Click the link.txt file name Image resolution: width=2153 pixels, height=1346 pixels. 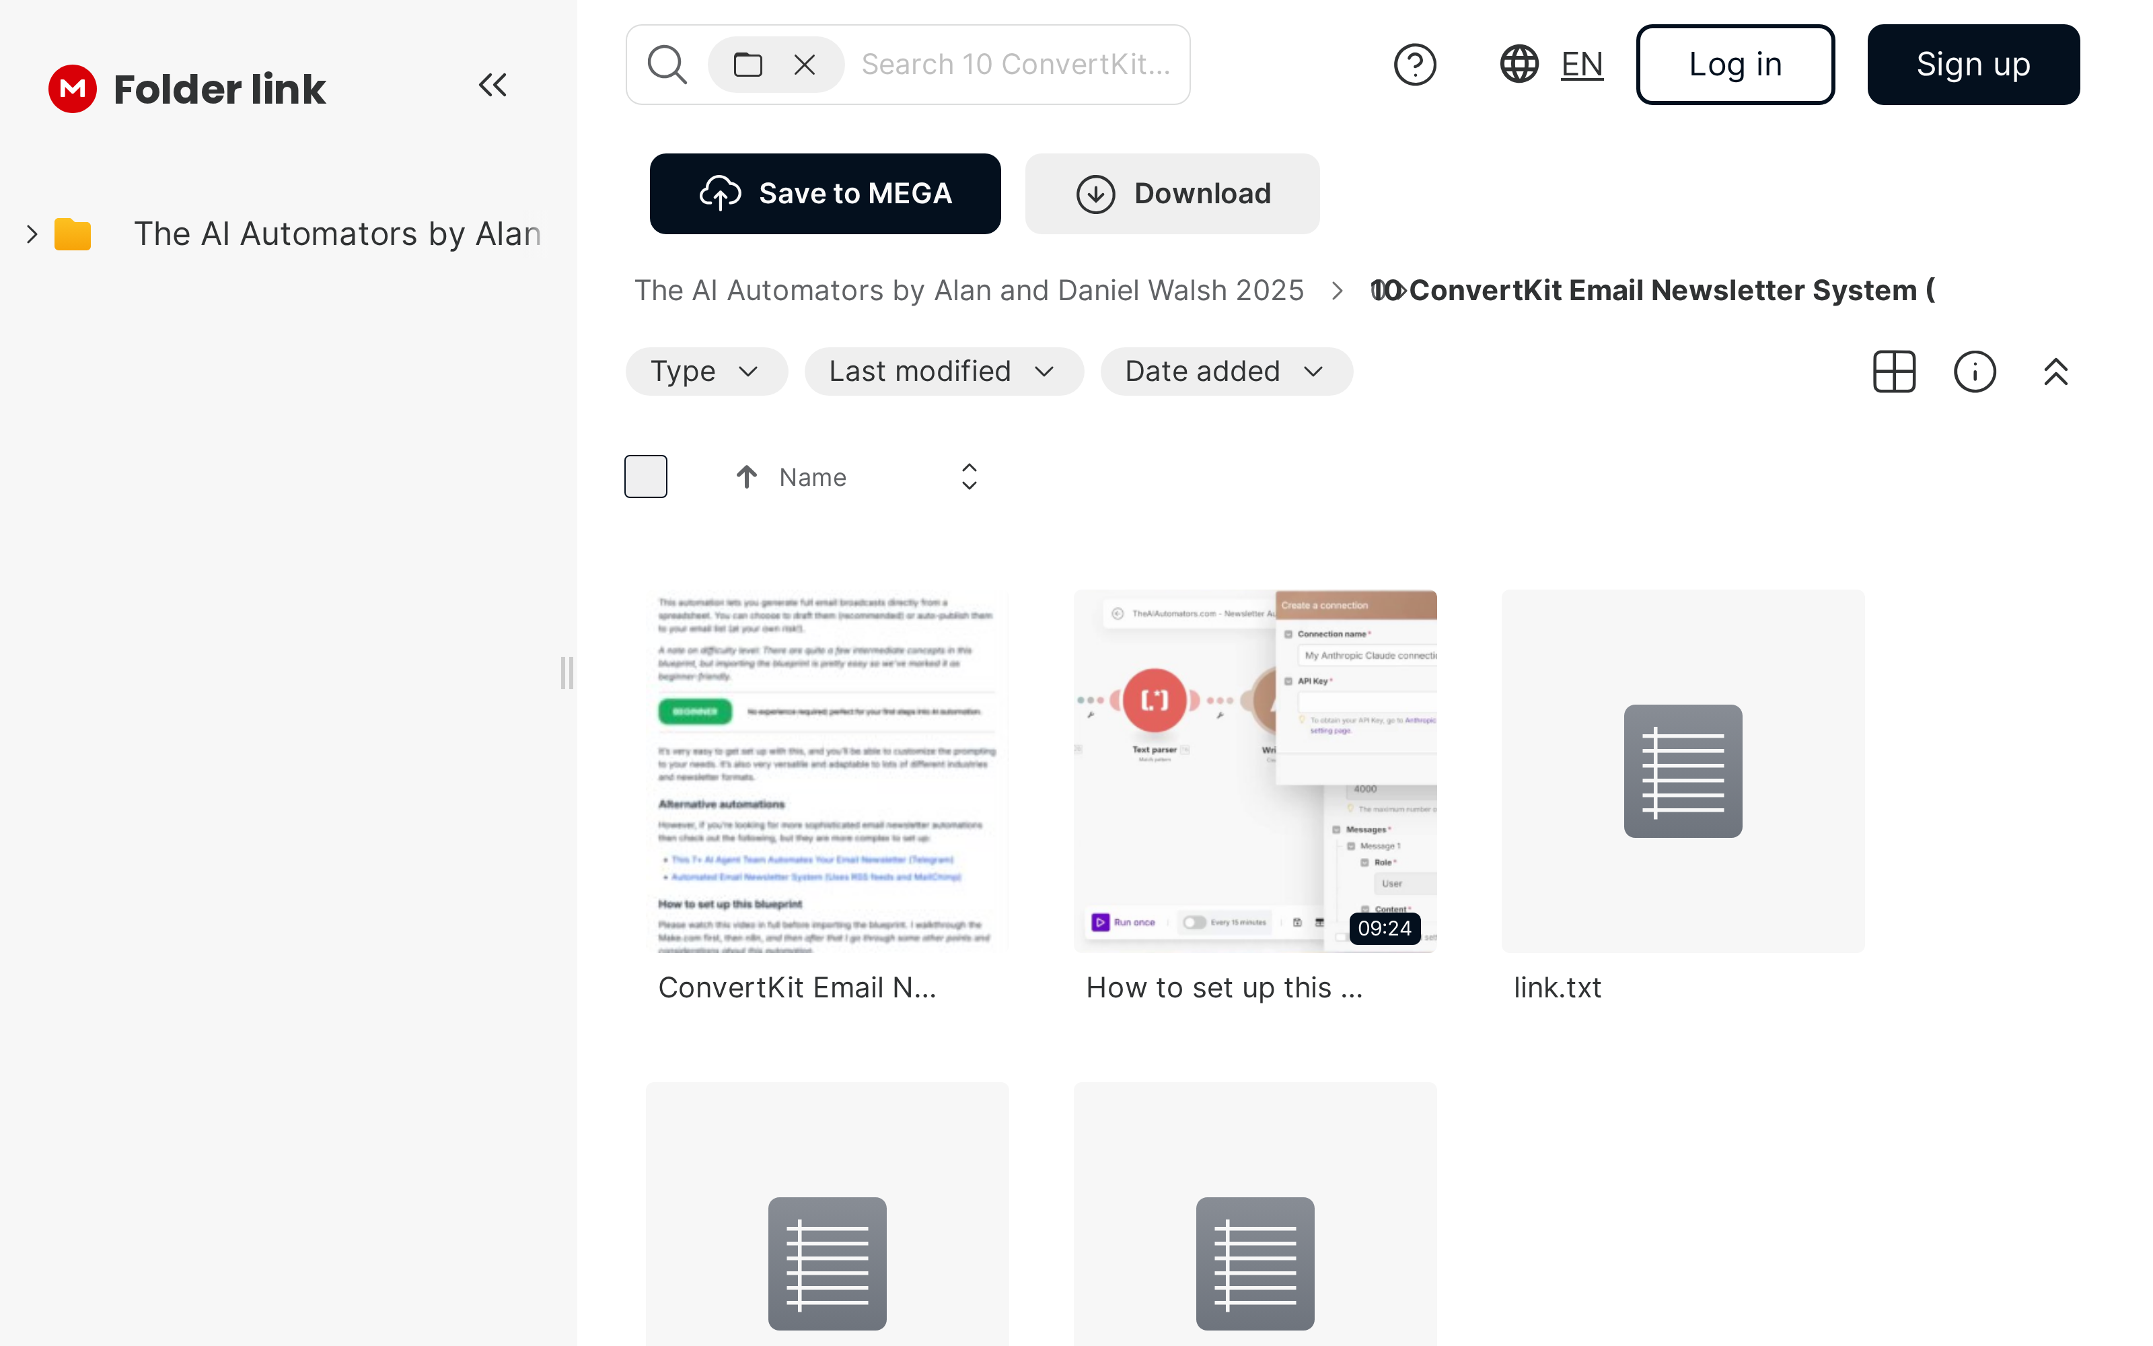click(1557, 988)
